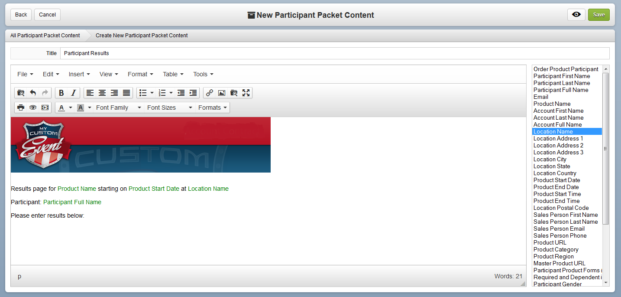Expand the Formats dropdown

click(213, 108)
